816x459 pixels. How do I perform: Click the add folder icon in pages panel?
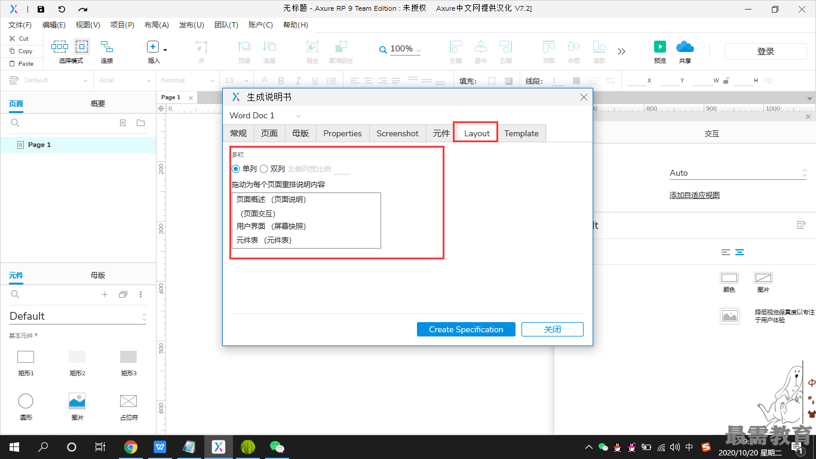pyautogui.click(x=140, y=123)
